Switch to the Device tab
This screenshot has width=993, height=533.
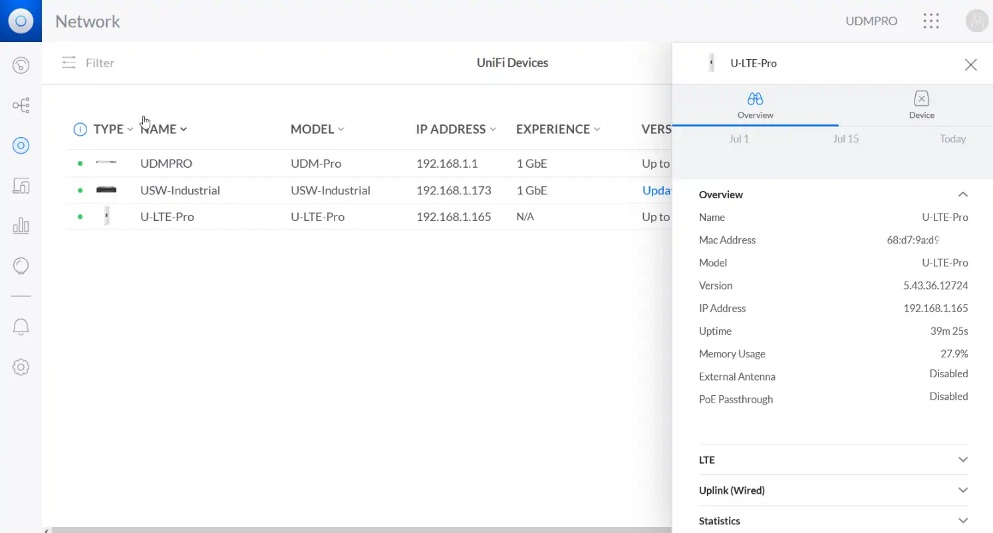pos(921,105)
